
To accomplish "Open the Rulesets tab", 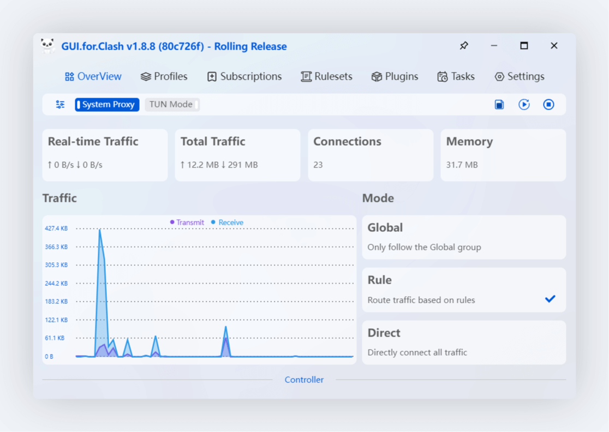I will click(326, 76).
